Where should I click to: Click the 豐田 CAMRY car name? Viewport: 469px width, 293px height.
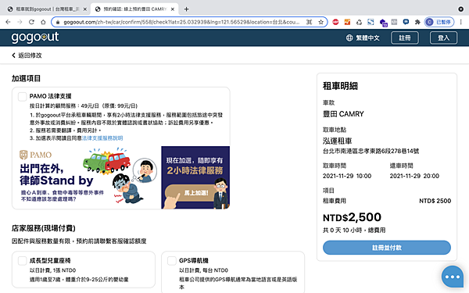coord(343,114)
